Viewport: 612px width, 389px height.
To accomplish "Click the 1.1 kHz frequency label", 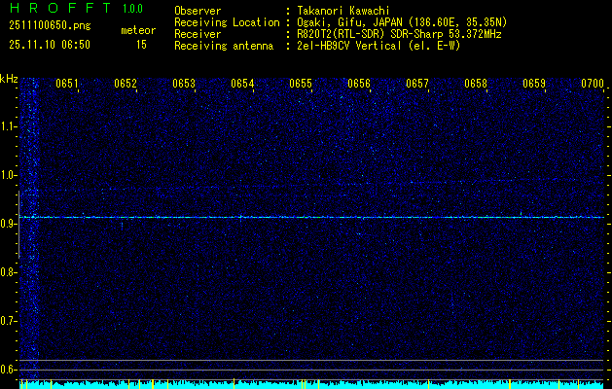I will (x=8, y=126).
